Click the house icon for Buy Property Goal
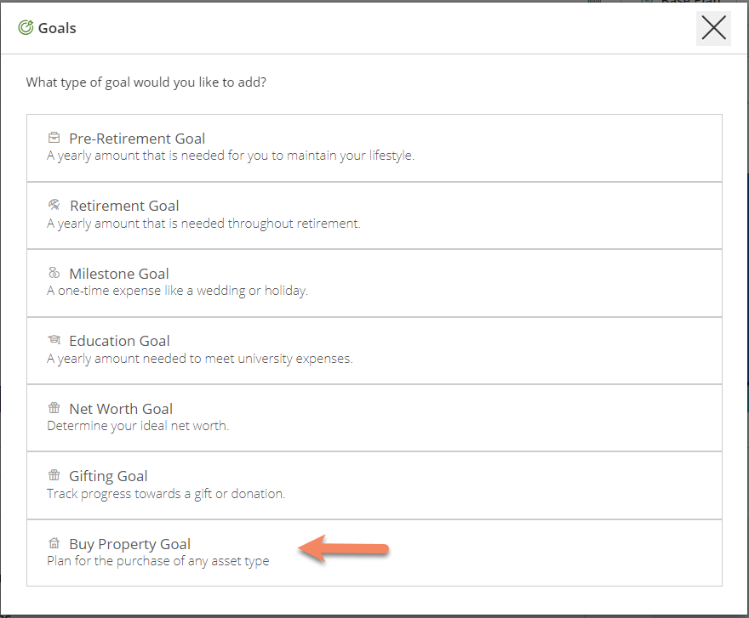Screen dimensions: 749x618 [54, 543]
